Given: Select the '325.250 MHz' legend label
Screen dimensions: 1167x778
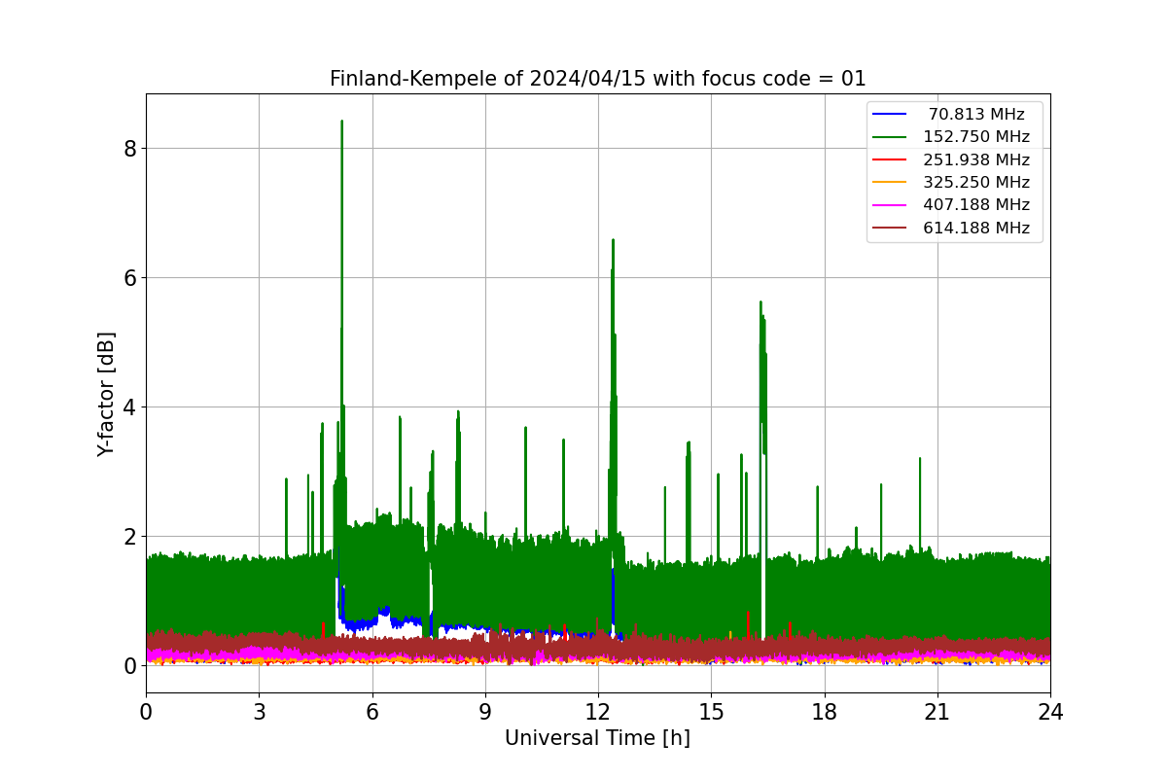Looking at the screenshot, I should tap(975, 183).
